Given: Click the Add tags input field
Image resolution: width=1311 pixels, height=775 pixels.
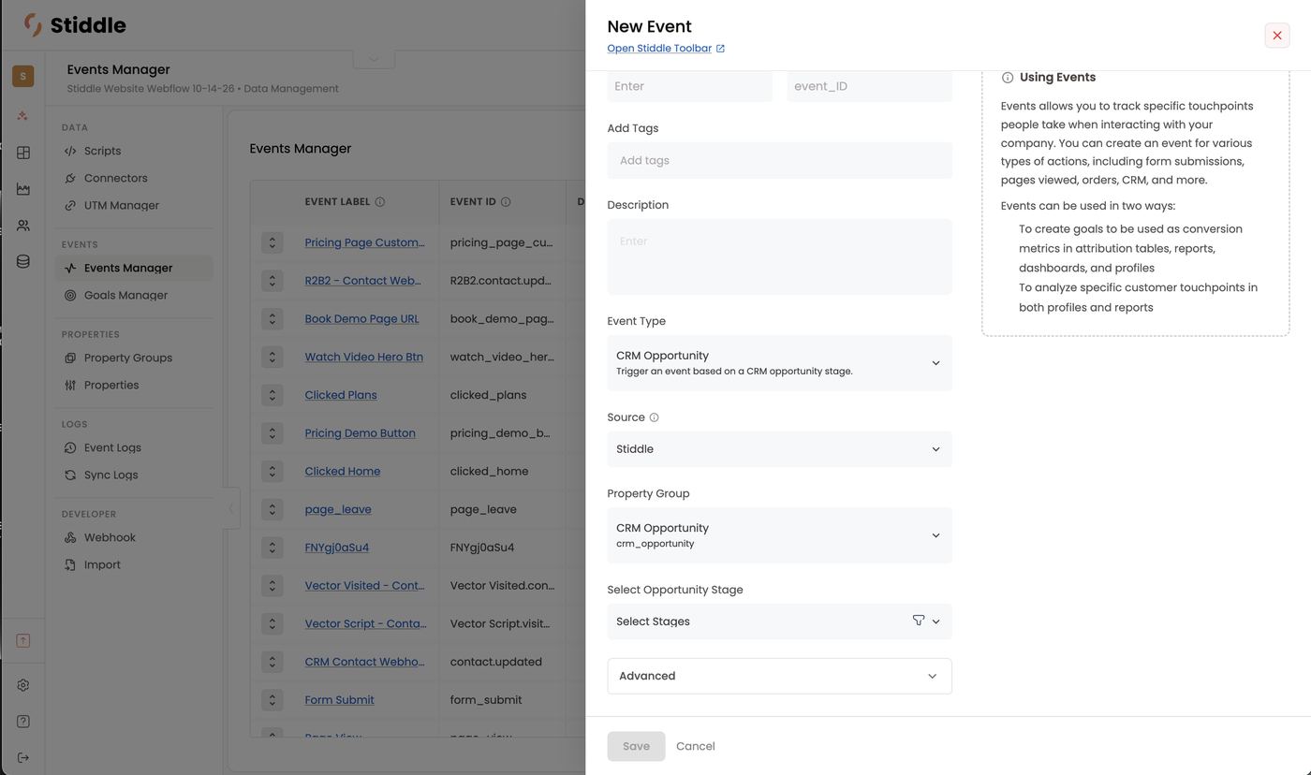Looking at the screenshot, I should point(779,161).
